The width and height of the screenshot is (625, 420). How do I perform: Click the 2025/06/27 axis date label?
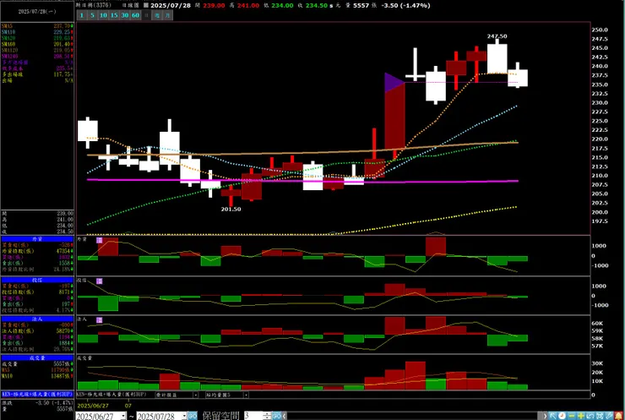tap(93, 406)
